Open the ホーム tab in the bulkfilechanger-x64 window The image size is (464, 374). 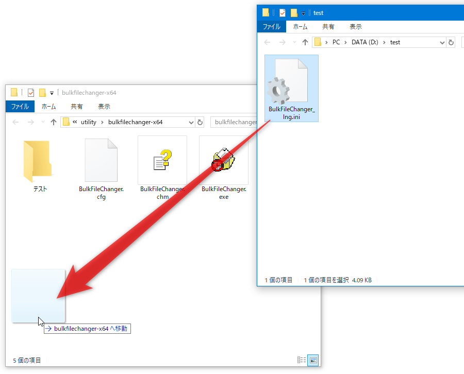tap(48, 107)
